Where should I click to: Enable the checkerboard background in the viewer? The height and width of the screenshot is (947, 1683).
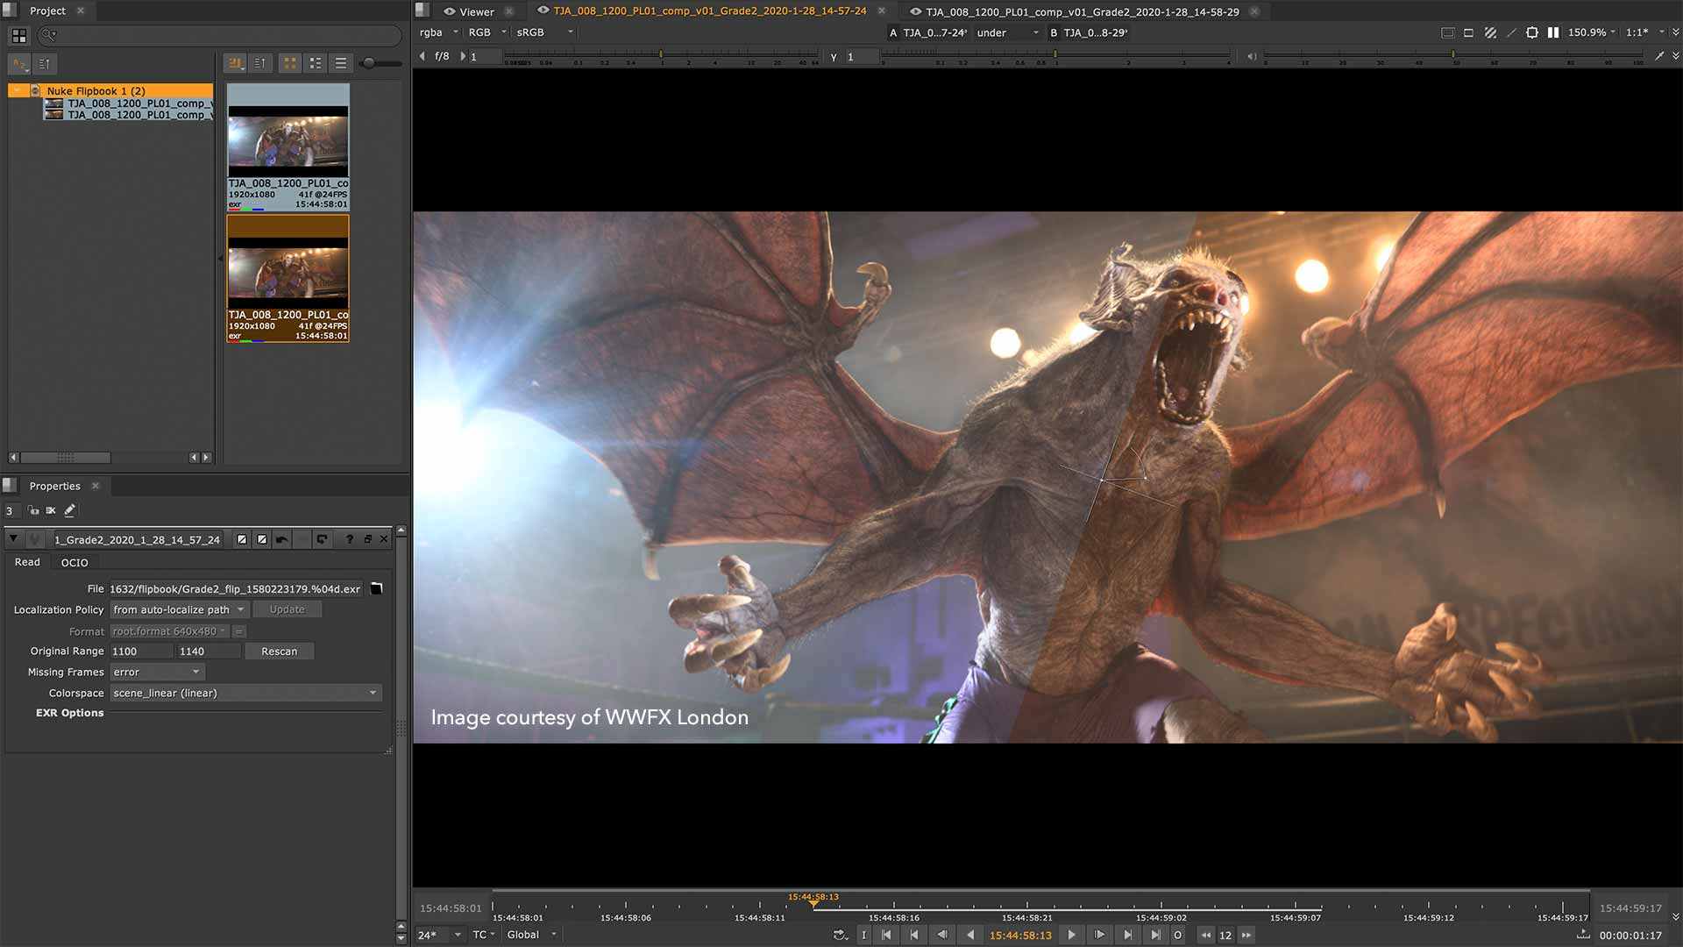(x=1490, y=32)
